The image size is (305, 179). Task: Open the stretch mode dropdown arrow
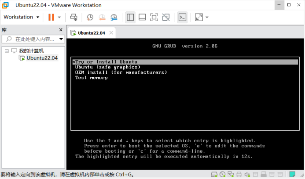[207, 17]
